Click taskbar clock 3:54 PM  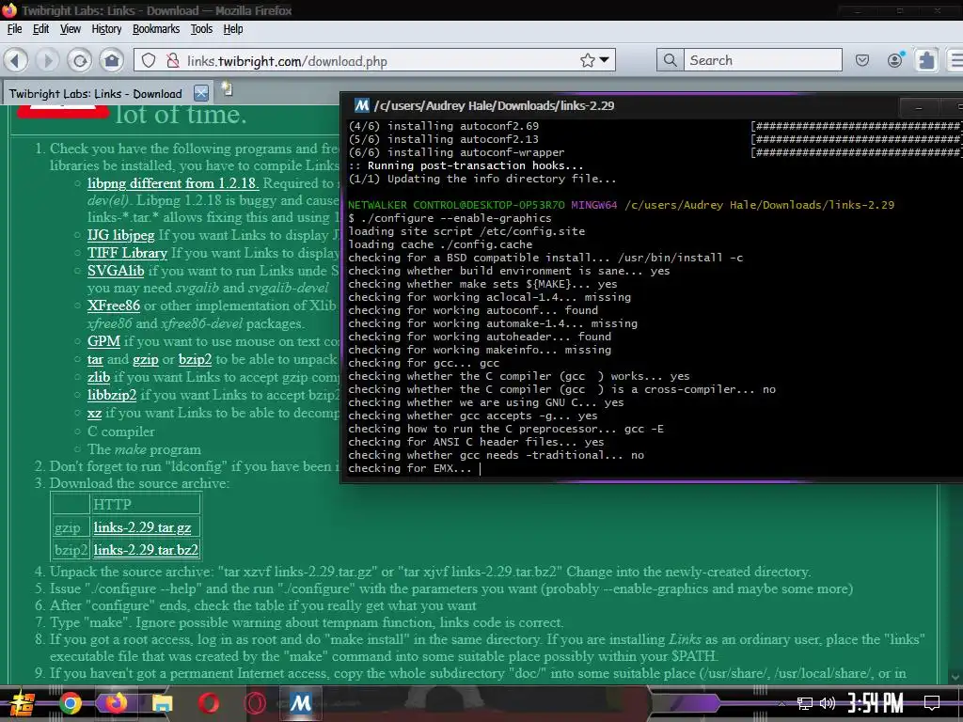[x=876, y=703]
